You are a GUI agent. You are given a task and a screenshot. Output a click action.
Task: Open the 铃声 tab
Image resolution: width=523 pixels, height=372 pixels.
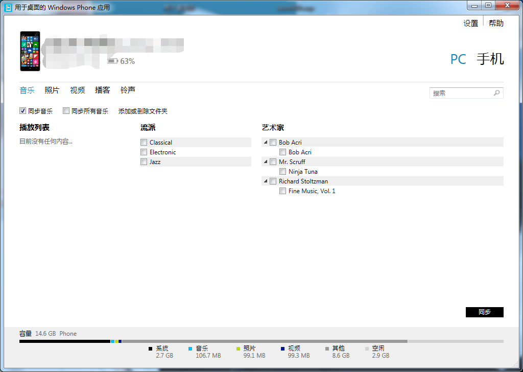128,90
